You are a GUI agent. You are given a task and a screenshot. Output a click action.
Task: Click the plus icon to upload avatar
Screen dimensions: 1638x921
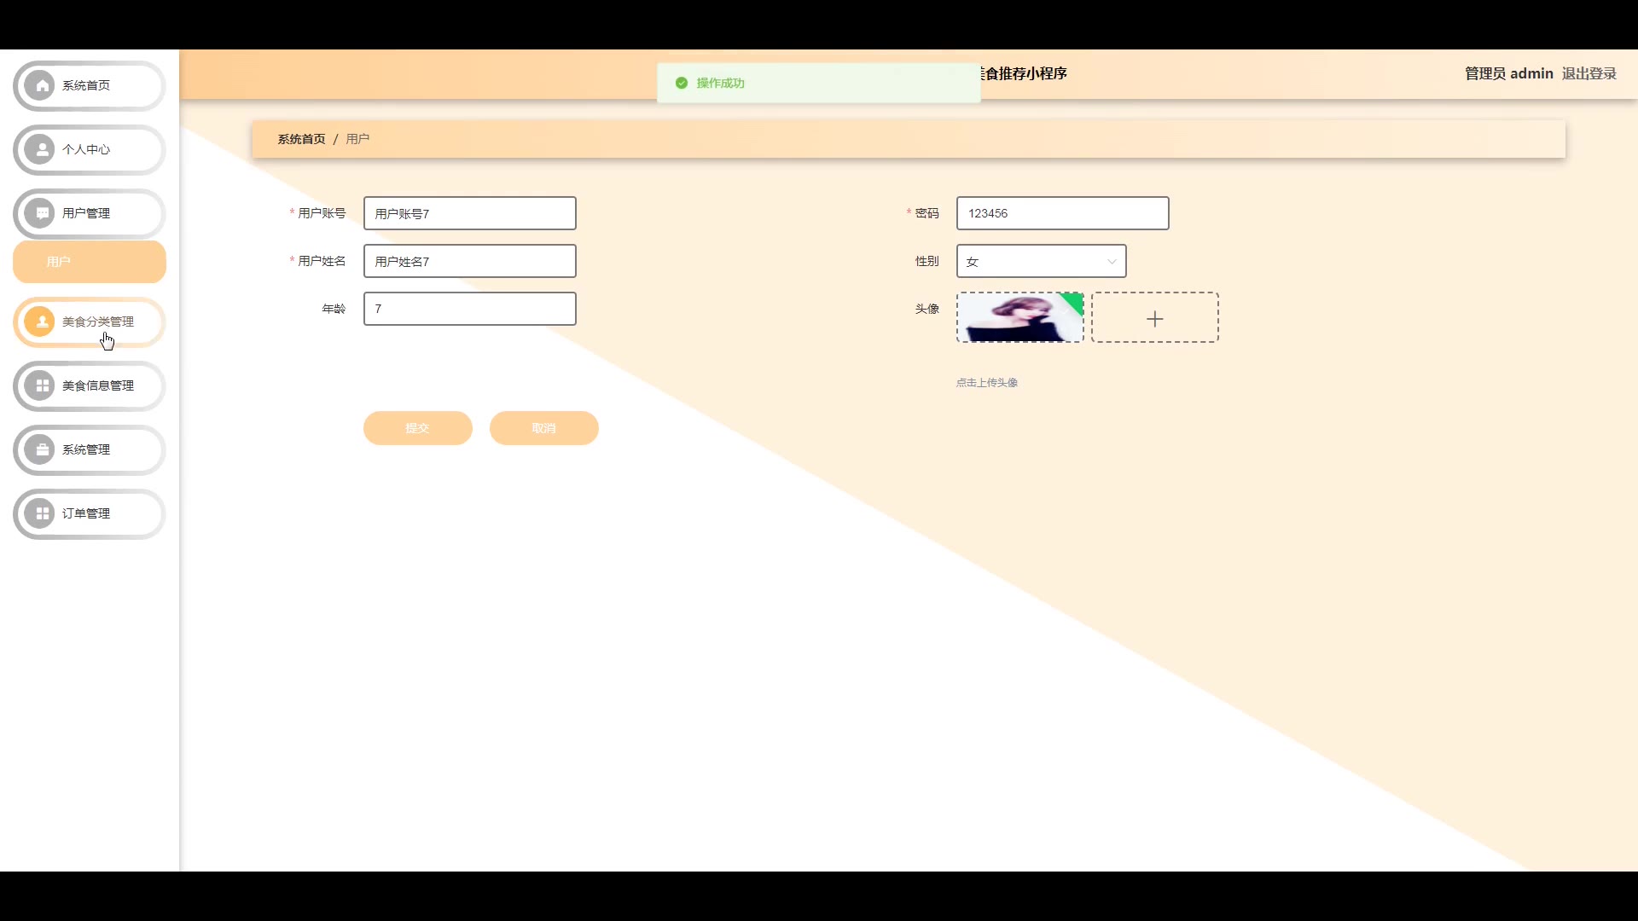(x=1154, y=318)
